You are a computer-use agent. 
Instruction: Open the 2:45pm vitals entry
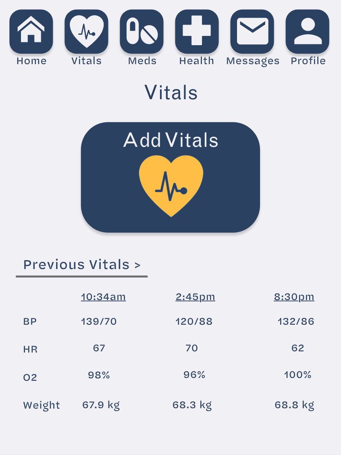click(195, 297)
